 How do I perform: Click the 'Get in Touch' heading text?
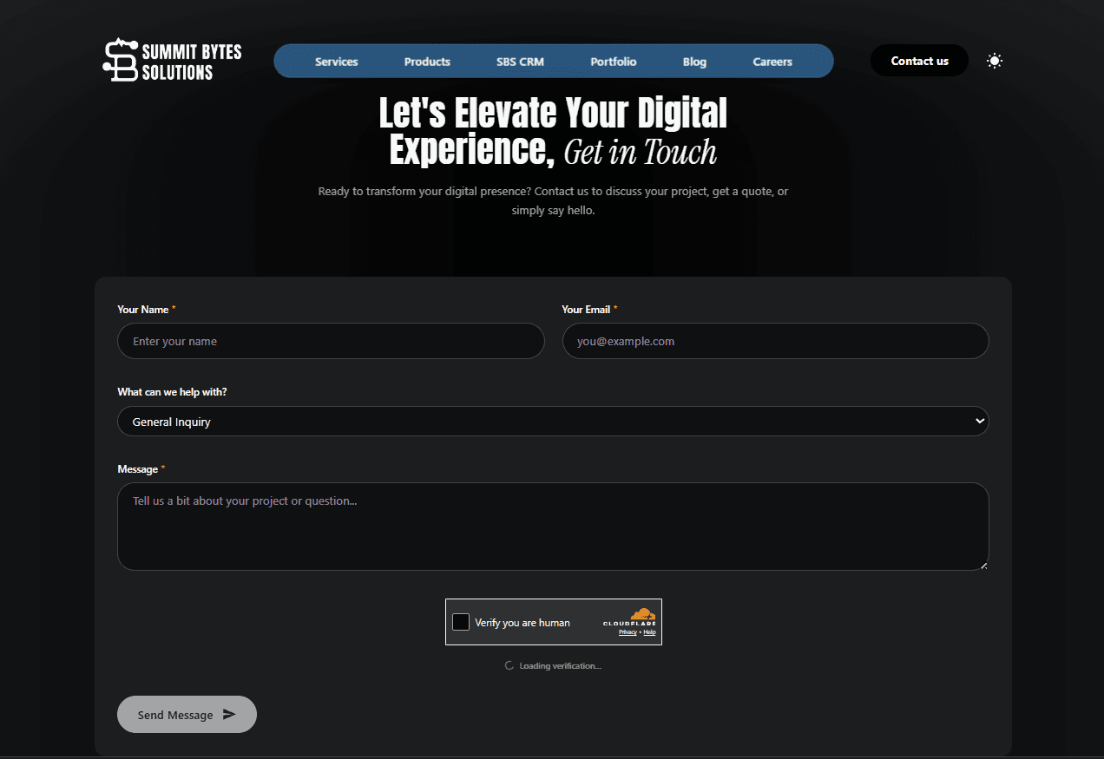click(641, 153)
